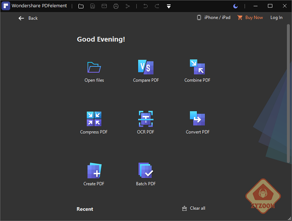
Task: Click the Buy Now cart link
Action: (x=250, y=18)
